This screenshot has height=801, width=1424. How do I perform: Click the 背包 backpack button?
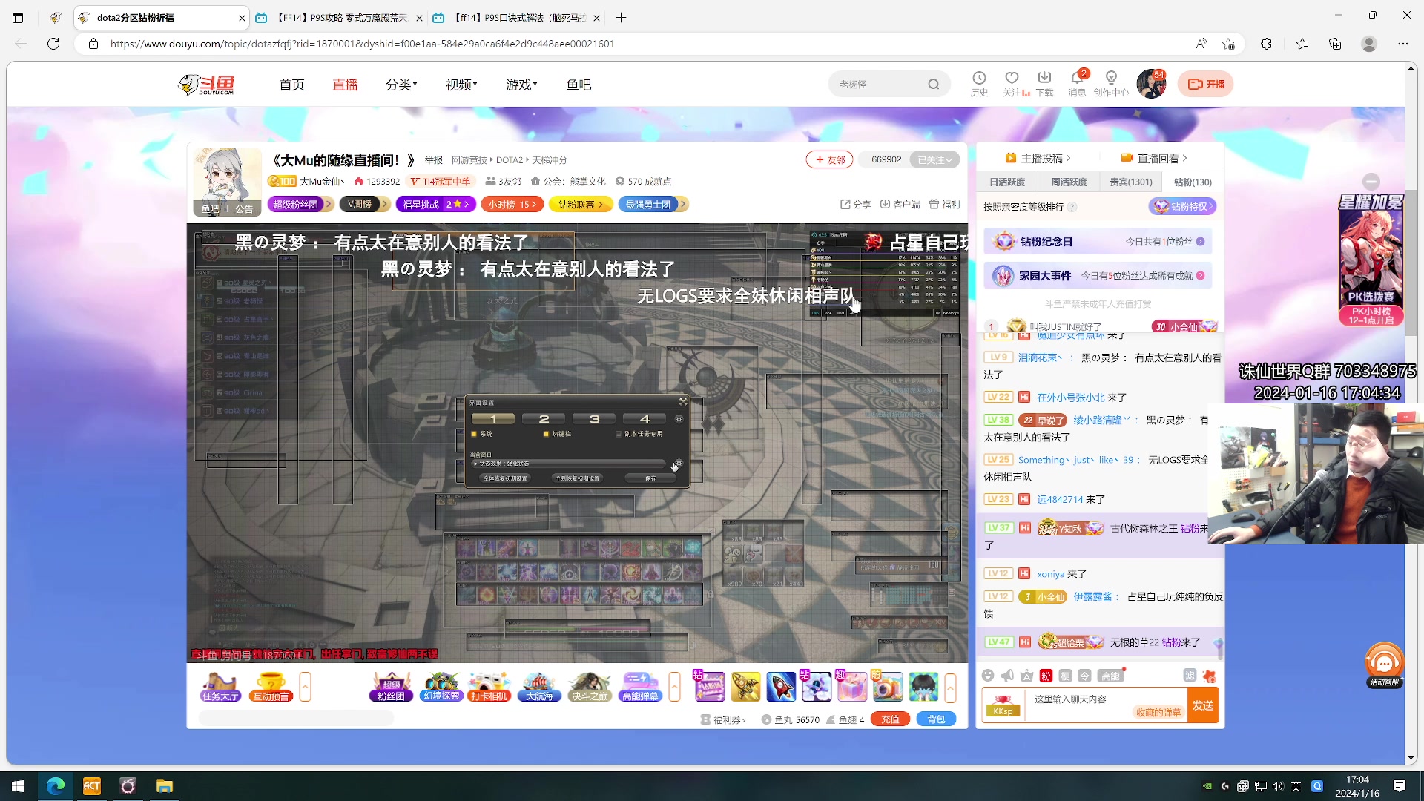936,719
